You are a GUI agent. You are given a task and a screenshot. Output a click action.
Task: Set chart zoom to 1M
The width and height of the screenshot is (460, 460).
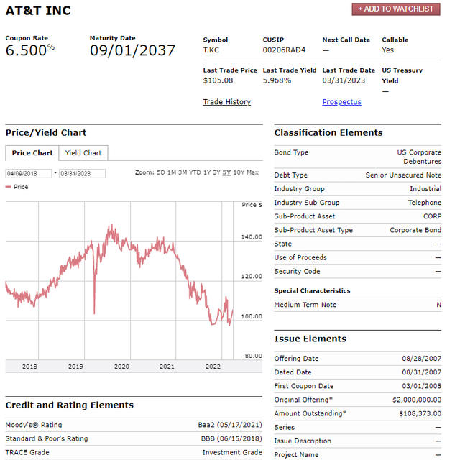tap(171, 172)
